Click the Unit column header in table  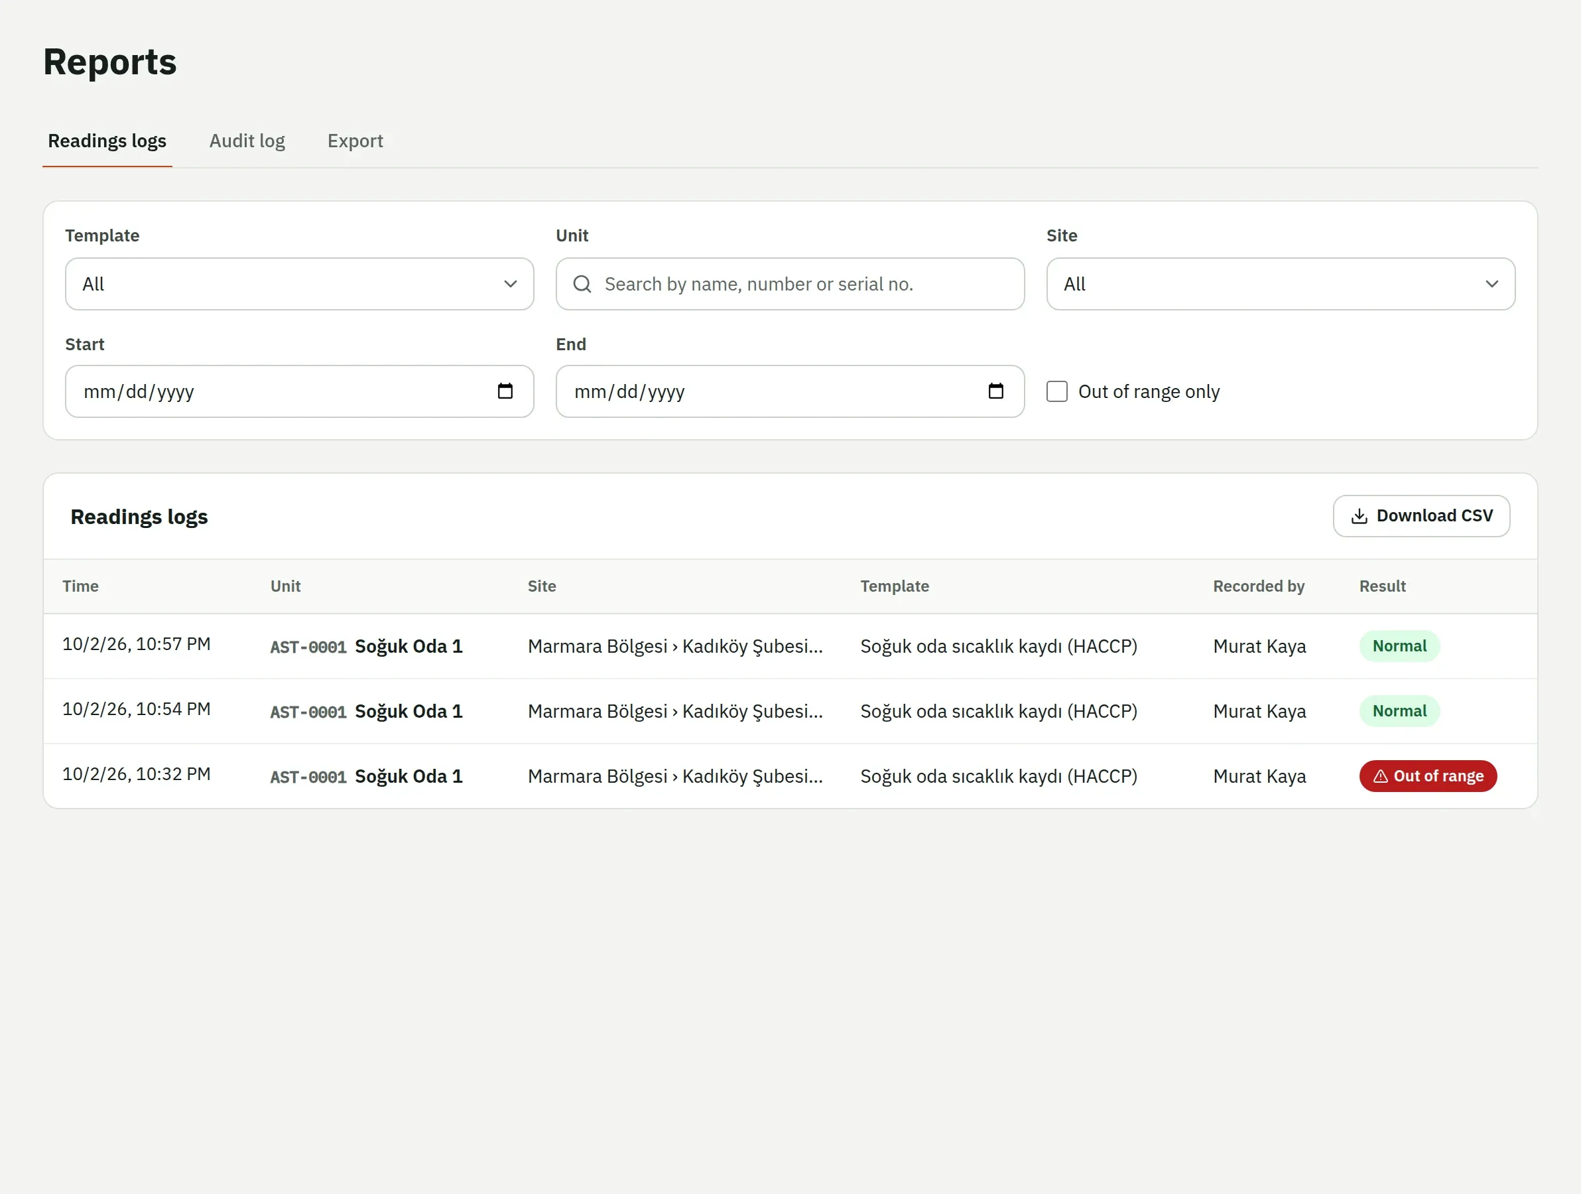[285, 586]
